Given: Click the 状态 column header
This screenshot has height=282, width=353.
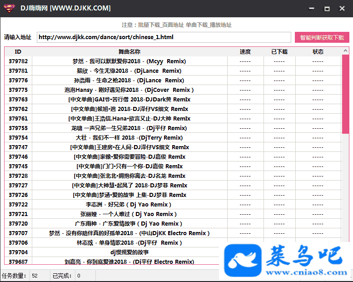Looking at the screenshot, I should point(318,51).
